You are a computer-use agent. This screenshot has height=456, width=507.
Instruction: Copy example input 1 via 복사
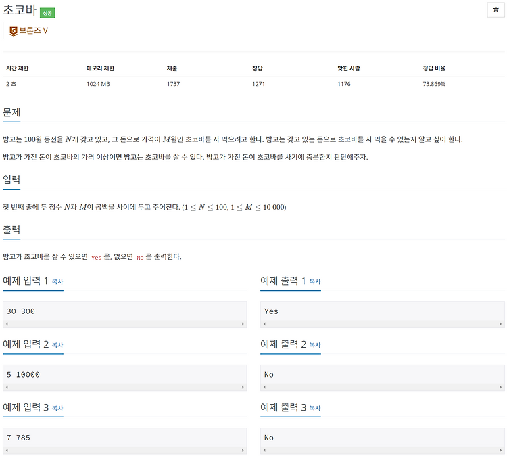57,281
